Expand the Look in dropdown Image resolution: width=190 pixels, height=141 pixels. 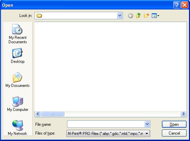pyautogui.click(x=120, y=16)
